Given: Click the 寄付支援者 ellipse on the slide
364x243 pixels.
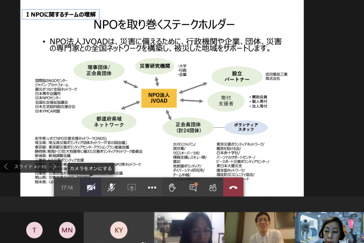Looking at the screenshot, I should click(226, 101).
